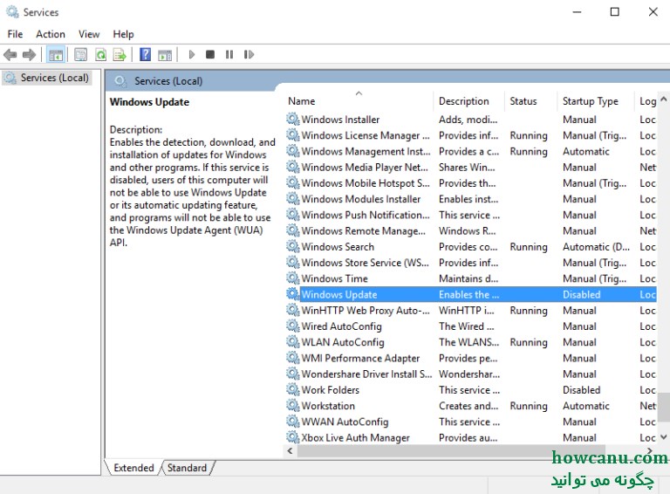Click the Stop Service icon
This screenshot has width=670, height=494.
[x=209, y=55]
